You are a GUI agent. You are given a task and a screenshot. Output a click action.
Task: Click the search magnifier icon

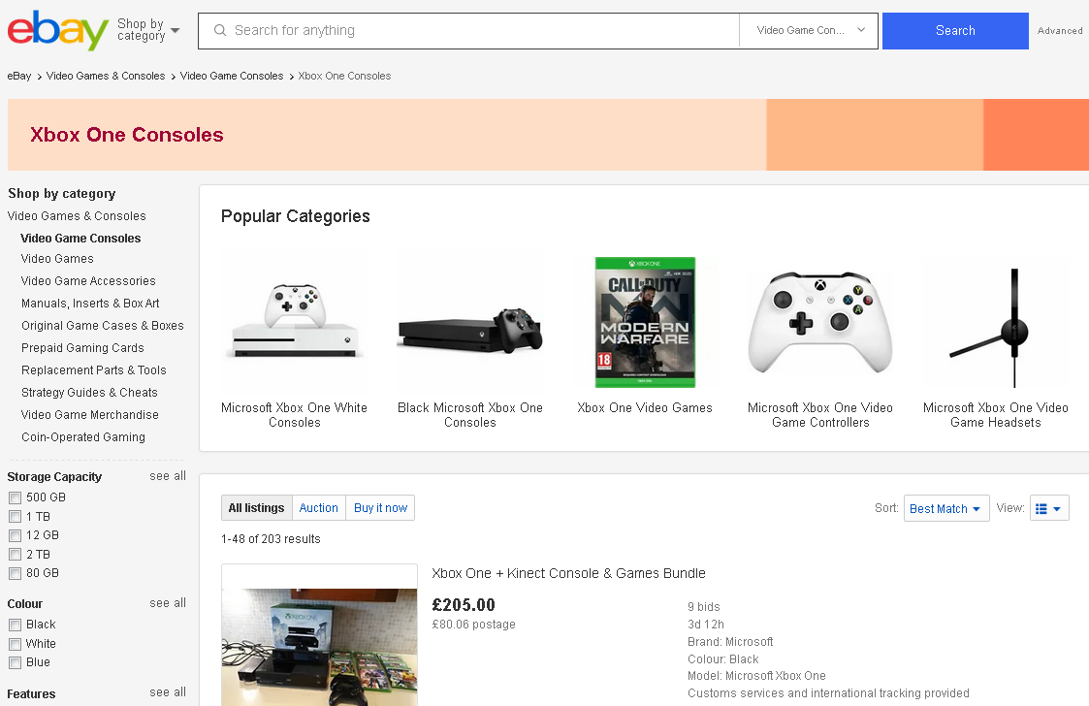pos(220,31)
